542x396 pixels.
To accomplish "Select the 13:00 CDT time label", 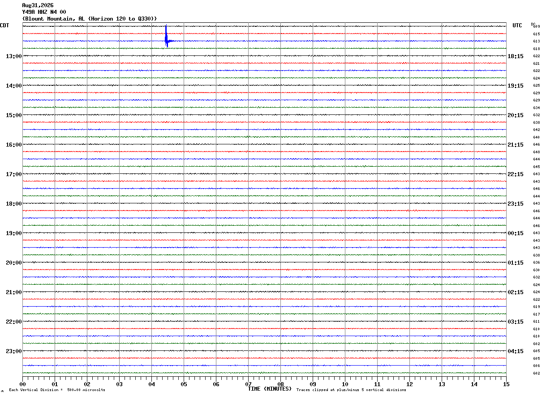I will pos(13,56).
